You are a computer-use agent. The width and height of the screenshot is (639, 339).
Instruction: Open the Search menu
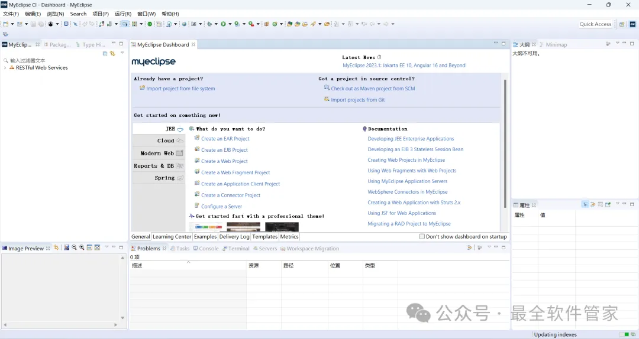pyautogui.click(x=78, y=14)
